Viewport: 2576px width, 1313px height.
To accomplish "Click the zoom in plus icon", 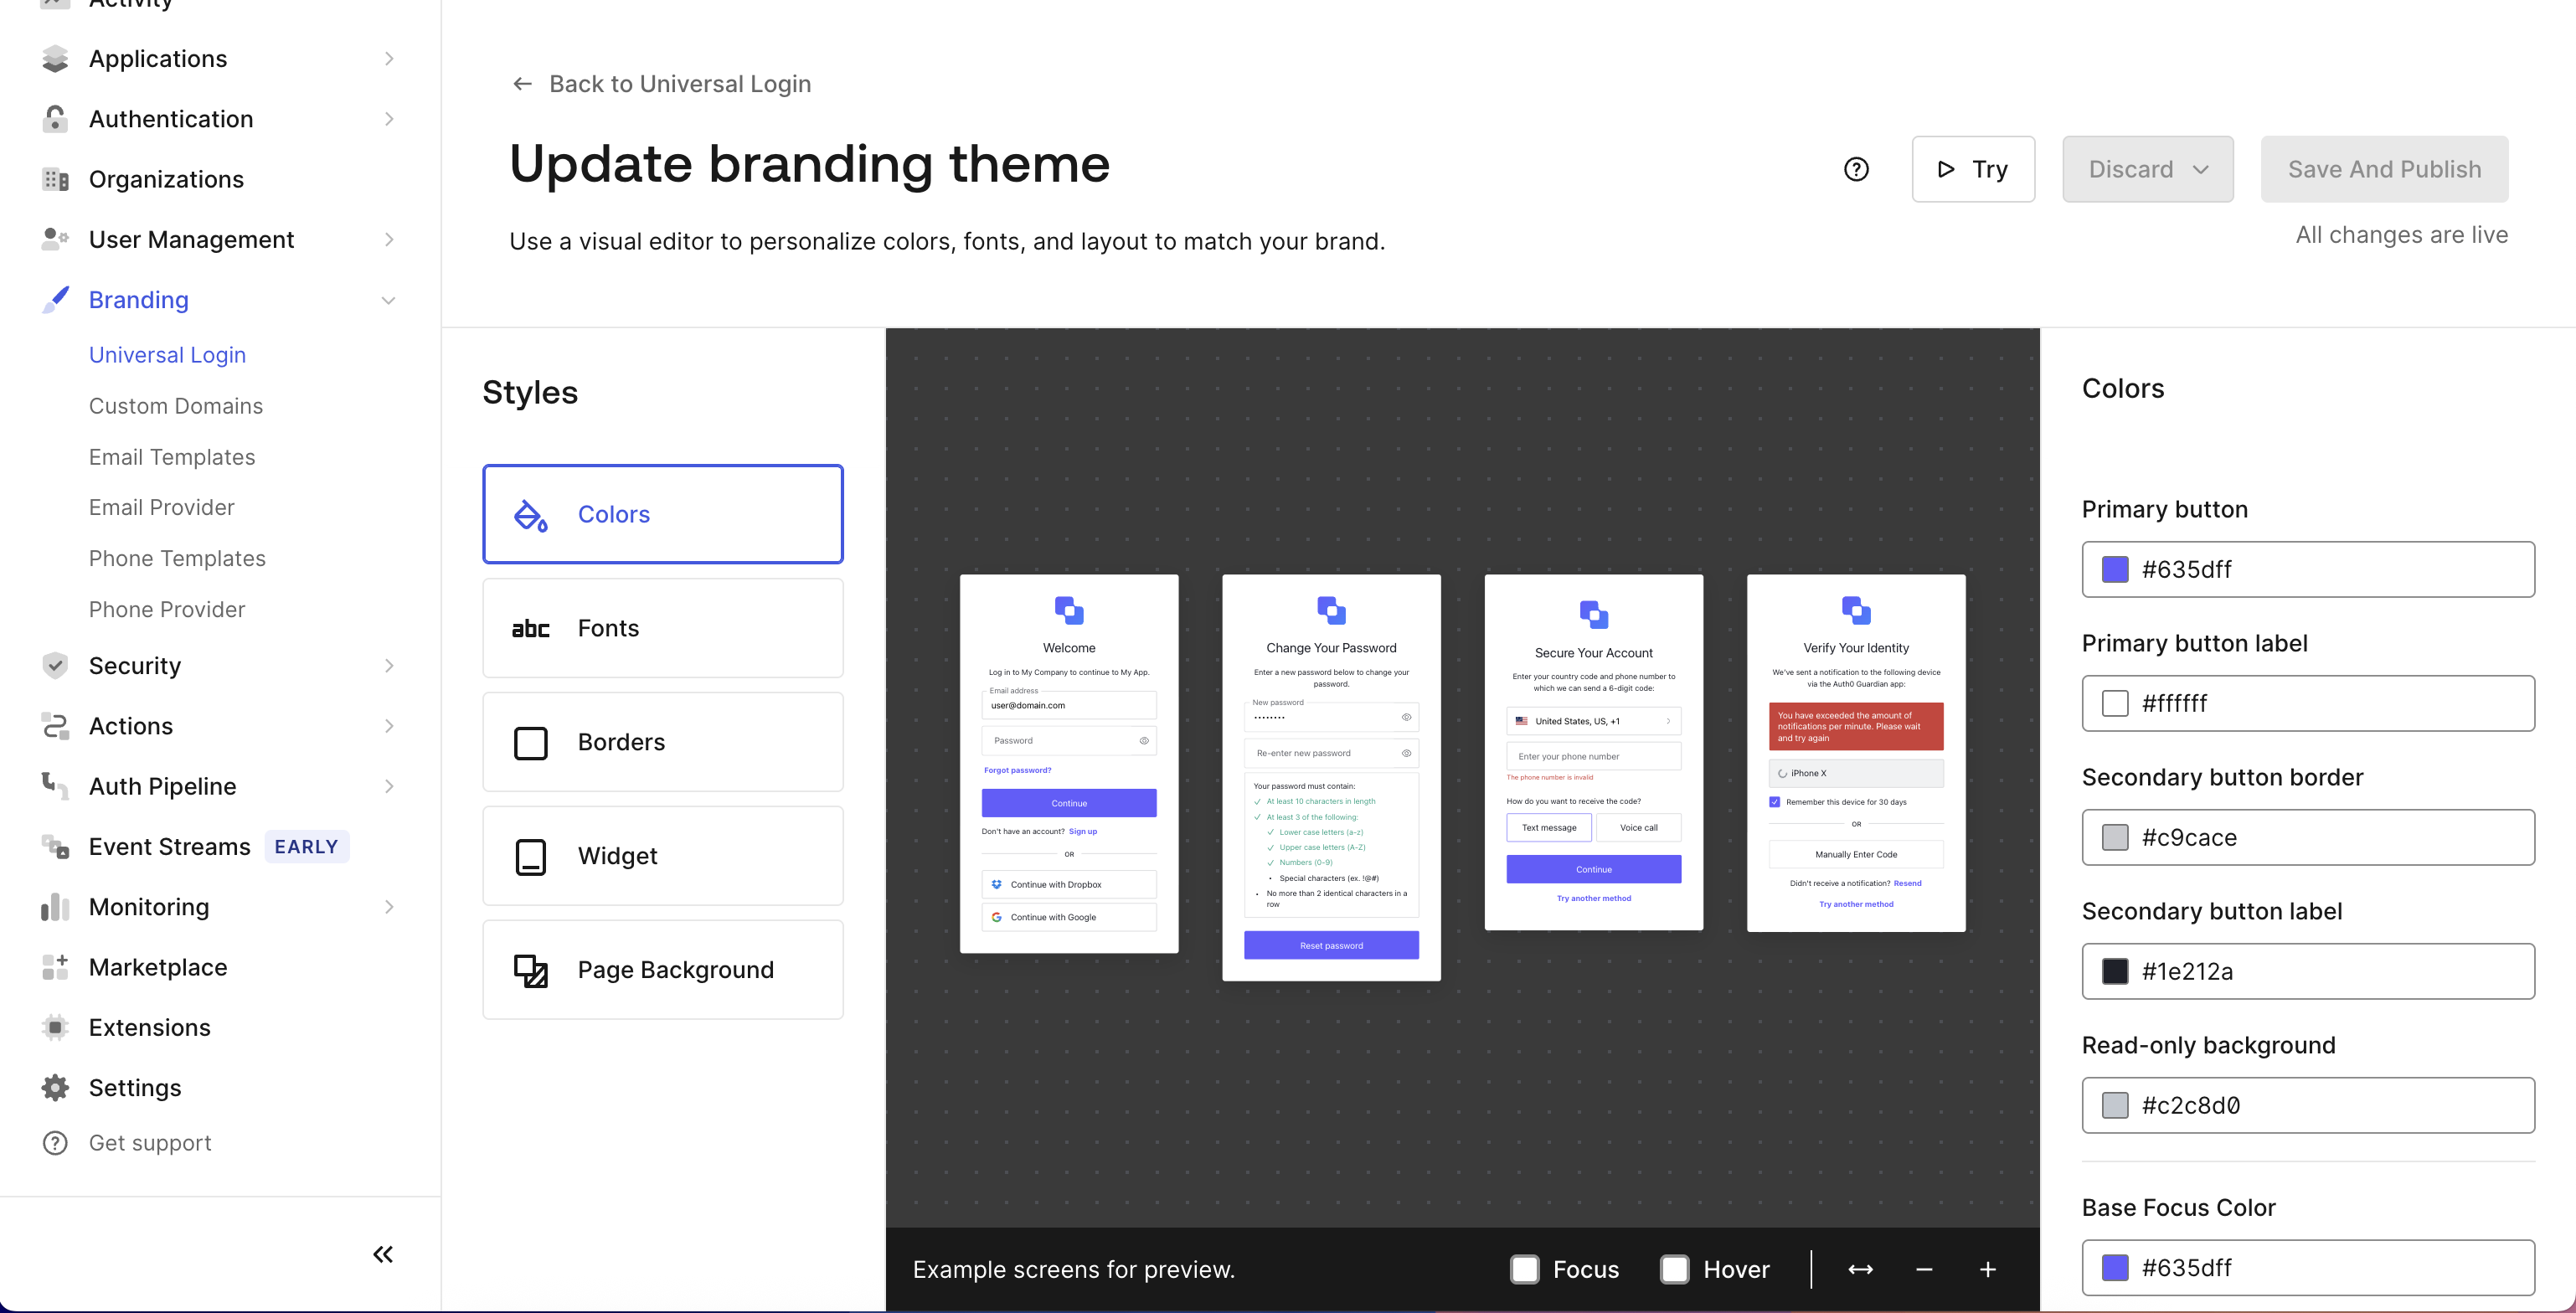I will coord(1987,1269).
